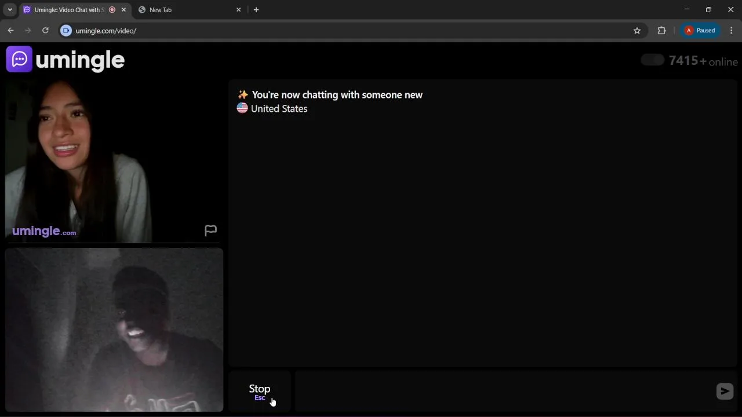
Task: Select your own webcam preview
Action: coord(114,330)
